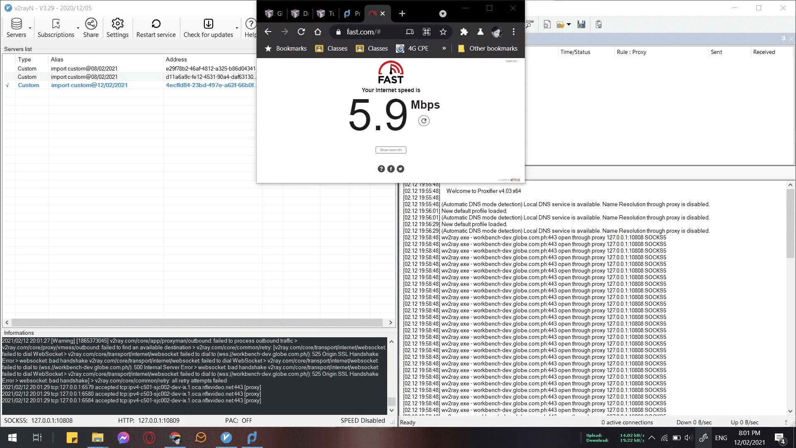The image size is (796, 448).
Task: Click the servers list horizontal scrollbar track
Action: click(197, 322)
